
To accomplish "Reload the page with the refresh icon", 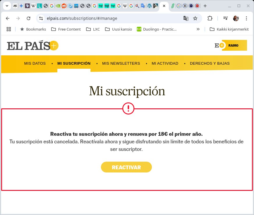I will click(29, 18).
